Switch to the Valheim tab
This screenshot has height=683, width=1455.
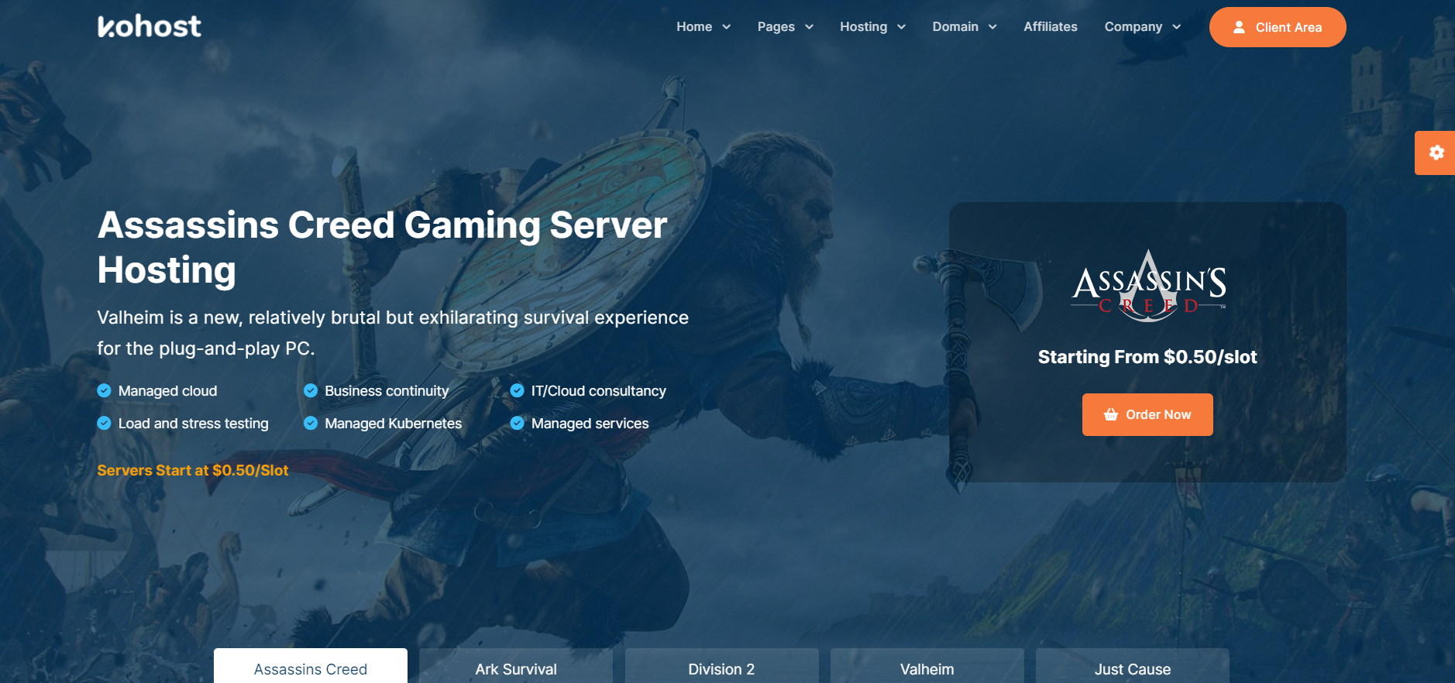[x=927, y=666]
